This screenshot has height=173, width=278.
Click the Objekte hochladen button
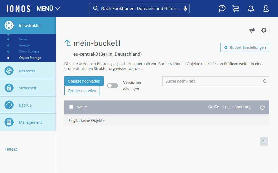pyautogui.click(x=84, y=81)
